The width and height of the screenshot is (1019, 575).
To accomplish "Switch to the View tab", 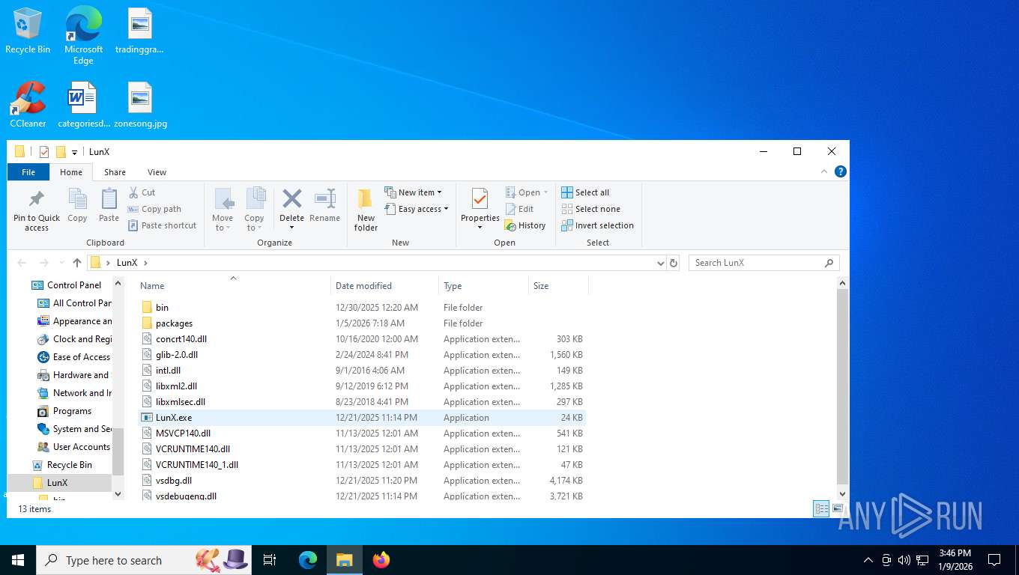I will pos(157,172).
